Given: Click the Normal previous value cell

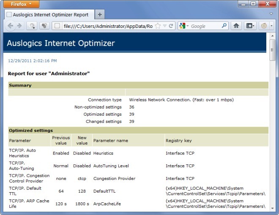Looking at the screenshot, I should coord(61,166).
